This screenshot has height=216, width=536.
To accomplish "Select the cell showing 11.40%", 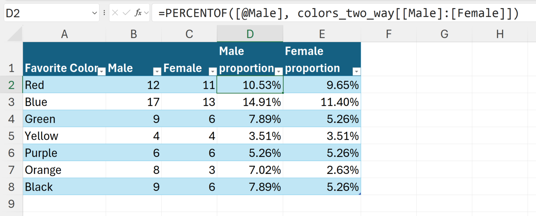I will coord(322,102).
